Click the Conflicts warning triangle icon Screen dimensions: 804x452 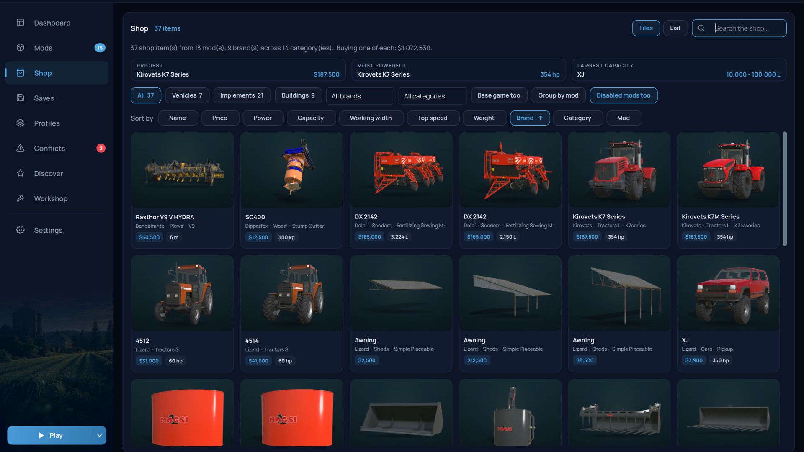(x=20, y=148)
